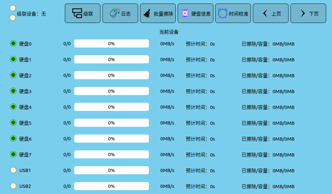The image size is (332, 194).
Task: Go to previous page (上页) arrow
Action: 265,14
